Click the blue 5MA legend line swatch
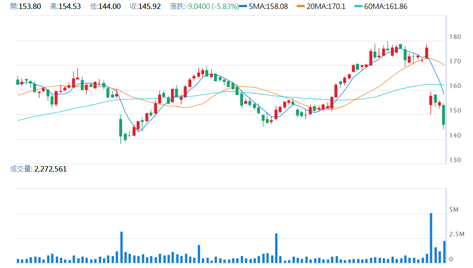This screenshot has width=473, height=268. pyautogui.click(x=244, y=7)
